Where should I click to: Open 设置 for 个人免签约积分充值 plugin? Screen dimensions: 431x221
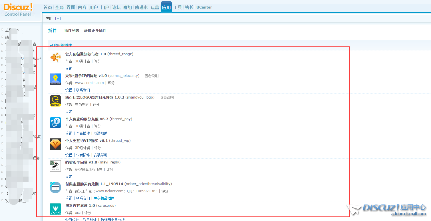pyautogui.click(x=69, y=133)
